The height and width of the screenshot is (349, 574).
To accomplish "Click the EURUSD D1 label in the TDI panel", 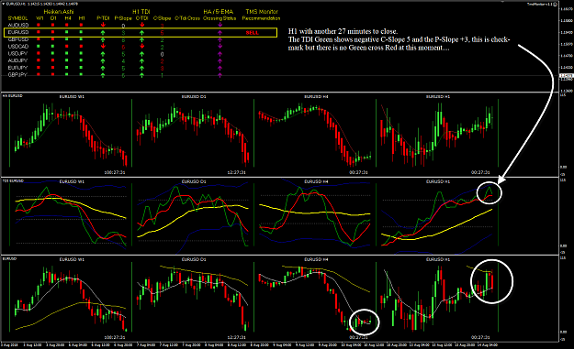I will click(194, 181).
